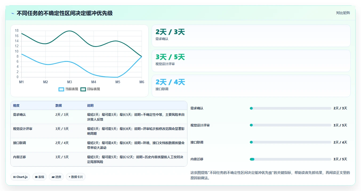
Task: Open the 需求确认 stat card showing 2天 / 3天
Action: coord(251,36)
